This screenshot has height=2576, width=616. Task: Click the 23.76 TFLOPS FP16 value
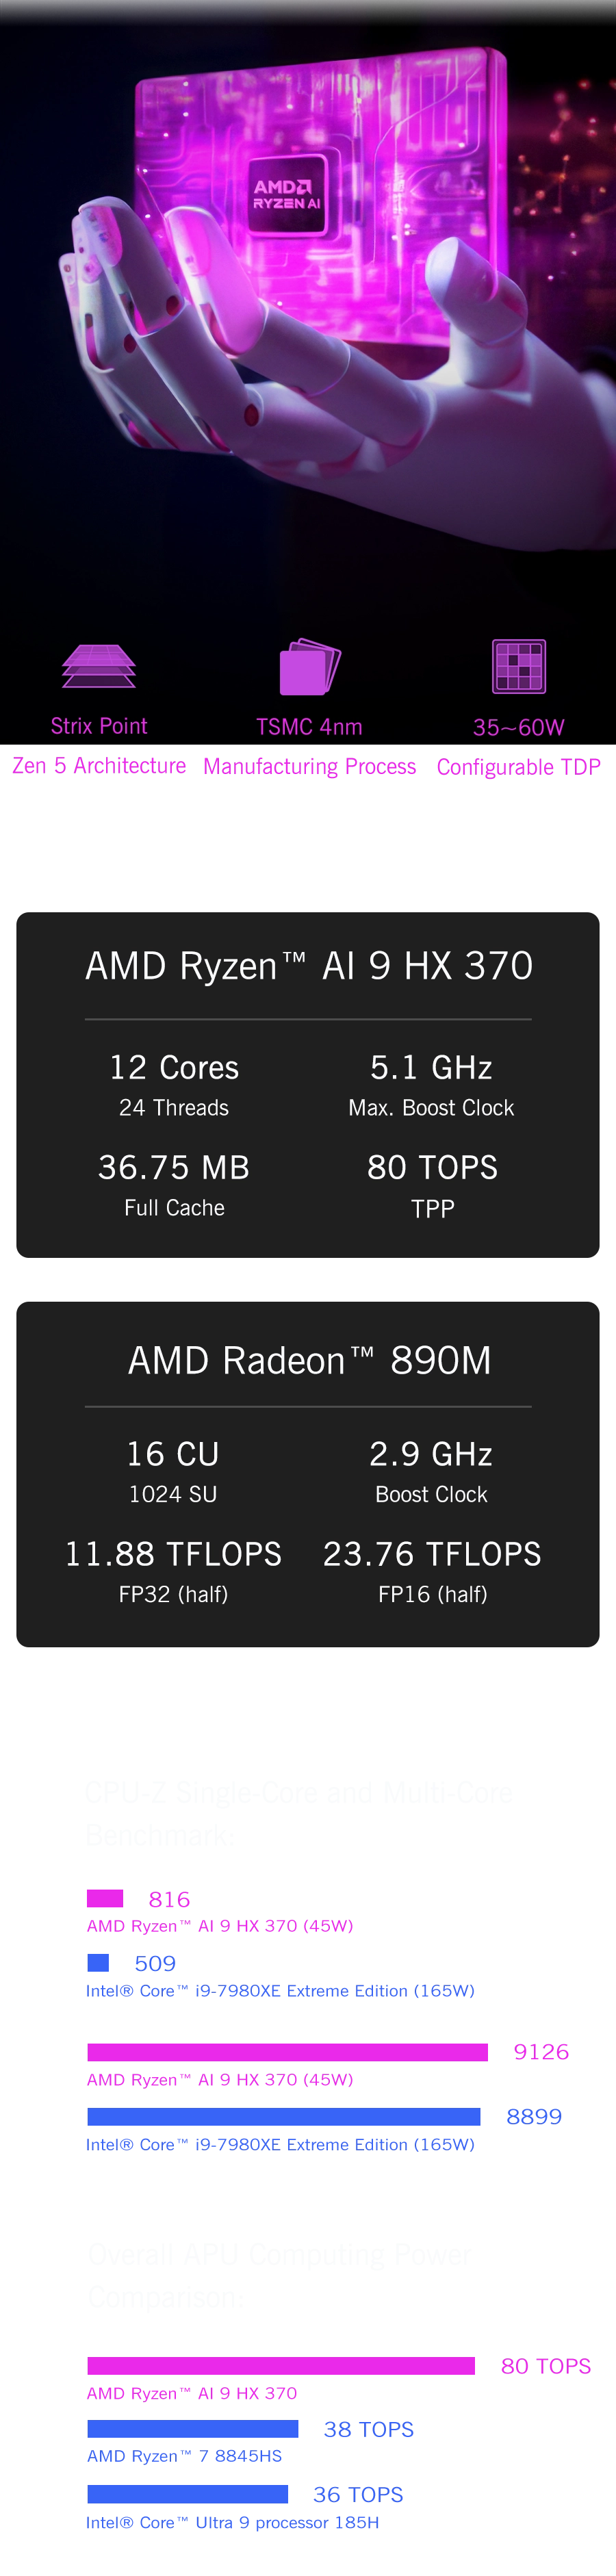pos(432,1554)
